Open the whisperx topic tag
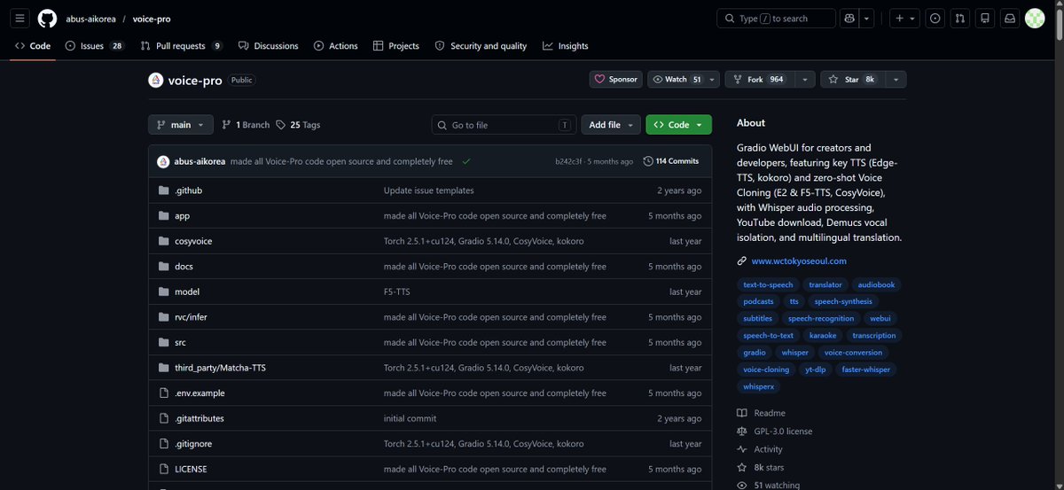1064x490 pixels. tap(758, 386)
